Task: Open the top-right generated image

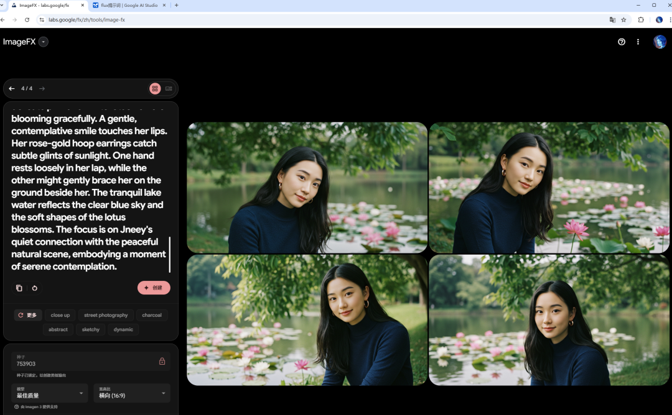Action: point(549,188)
